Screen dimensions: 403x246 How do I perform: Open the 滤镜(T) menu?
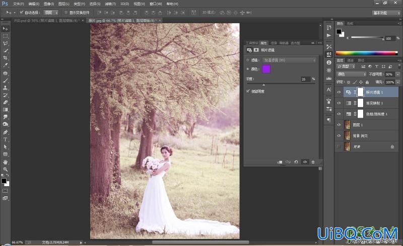(x=110, y=4)
